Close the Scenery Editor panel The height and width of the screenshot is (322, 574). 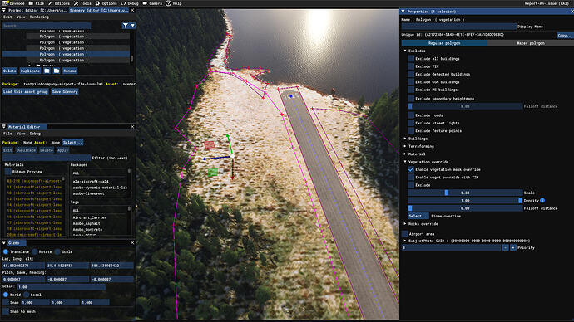(132, 10)
